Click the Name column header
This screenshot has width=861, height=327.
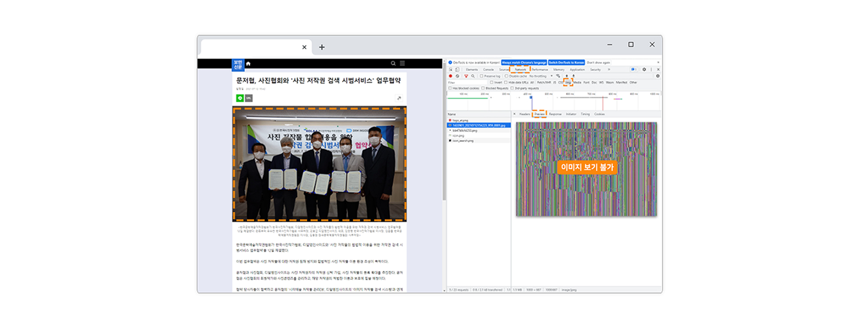(x=479, y=114)
